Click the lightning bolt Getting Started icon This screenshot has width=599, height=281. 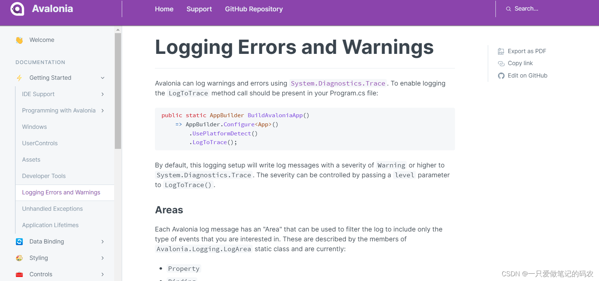[x=19, y=78]
